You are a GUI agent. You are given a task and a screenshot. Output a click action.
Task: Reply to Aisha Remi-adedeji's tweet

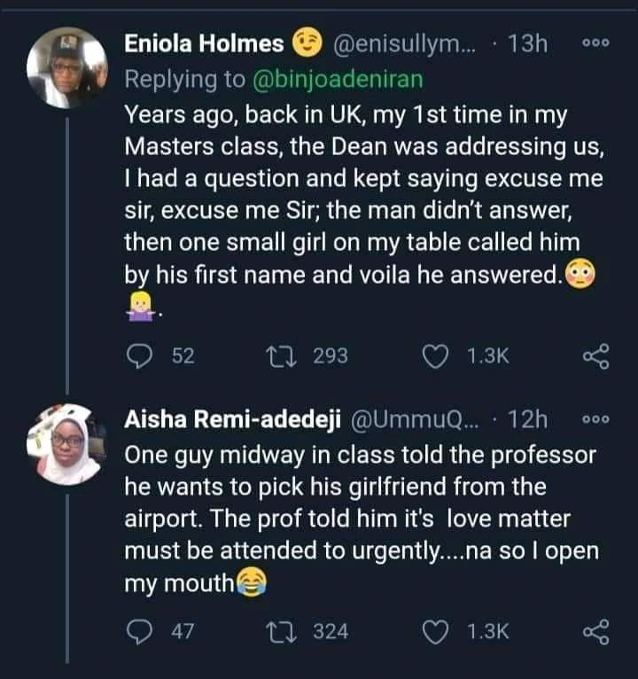(141, 632)
